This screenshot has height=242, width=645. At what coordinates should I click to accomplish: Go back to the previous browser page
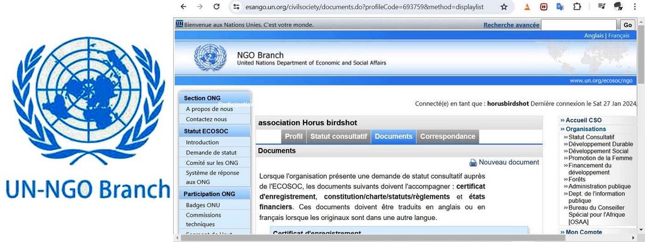[x=183, y=6]
